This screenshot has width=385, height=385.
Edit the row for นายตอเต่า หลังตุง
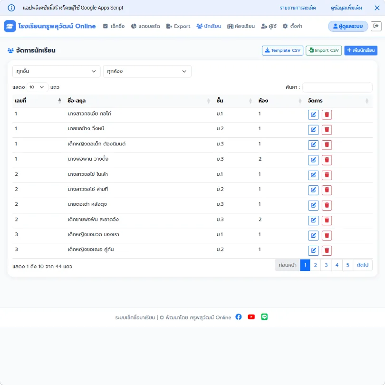click(313, 205)
